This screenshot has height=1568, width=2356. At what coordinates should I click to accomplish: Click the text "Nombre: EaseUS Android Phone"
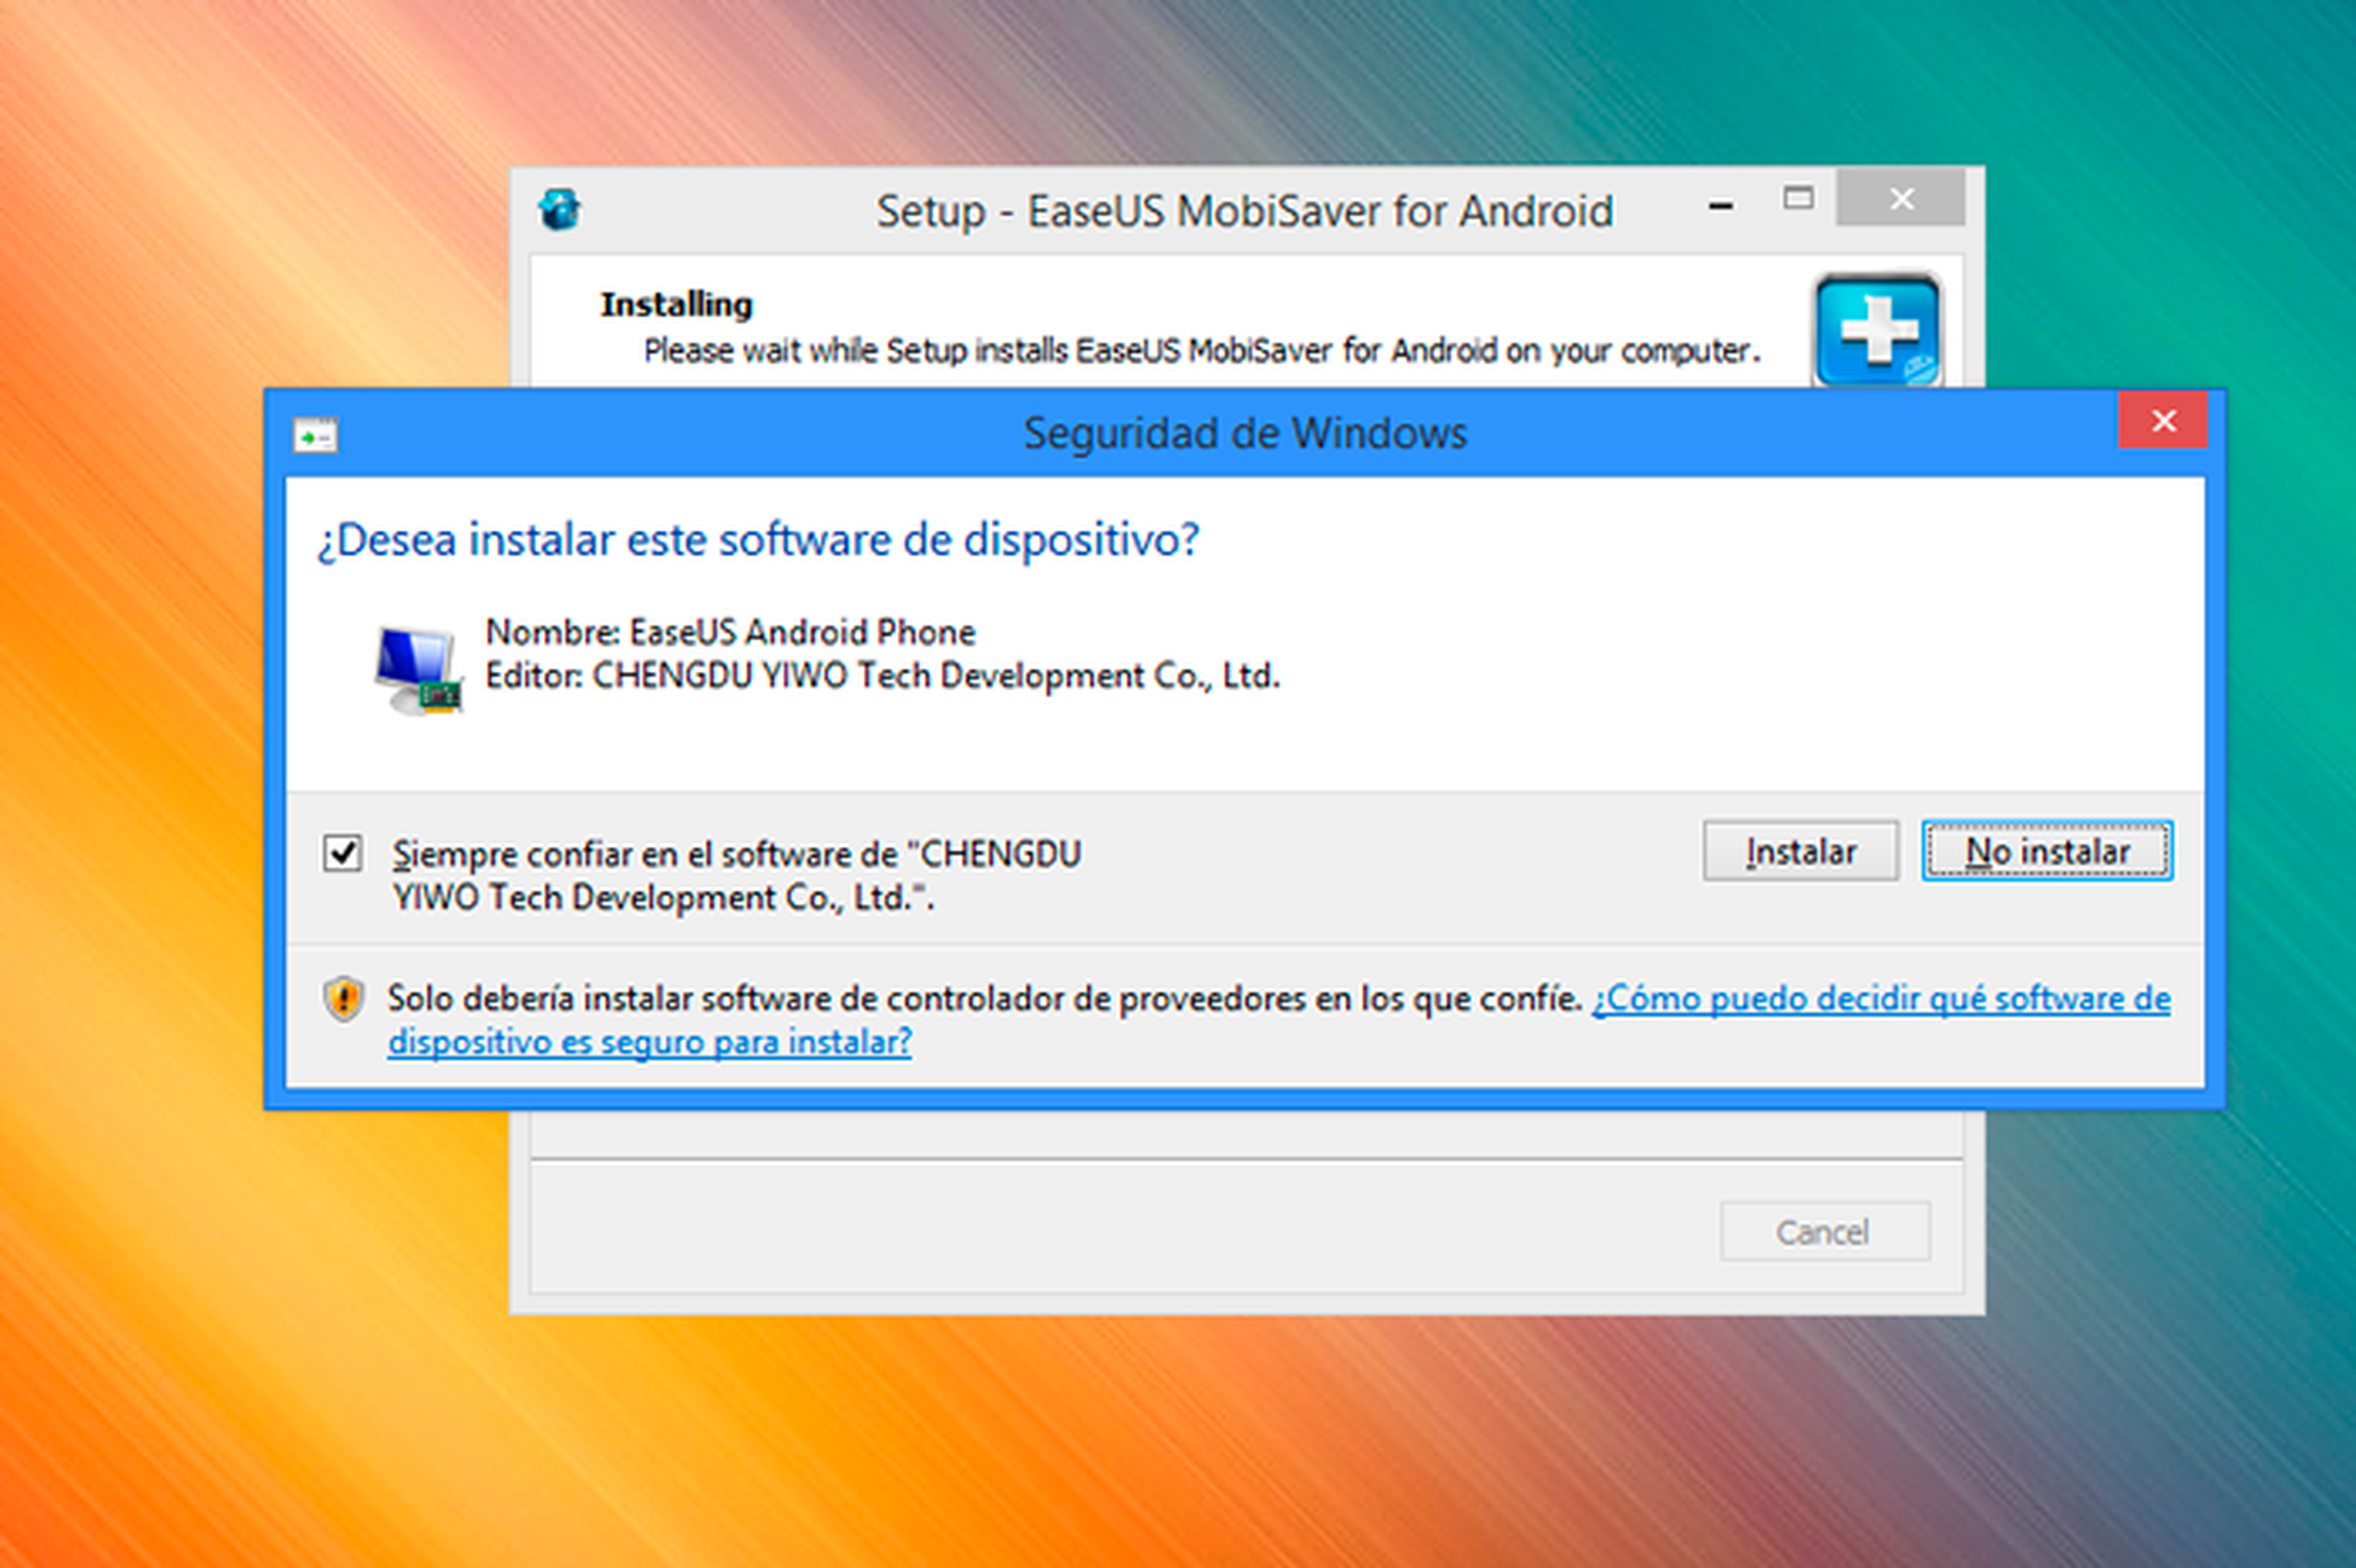tap(730, 632)
